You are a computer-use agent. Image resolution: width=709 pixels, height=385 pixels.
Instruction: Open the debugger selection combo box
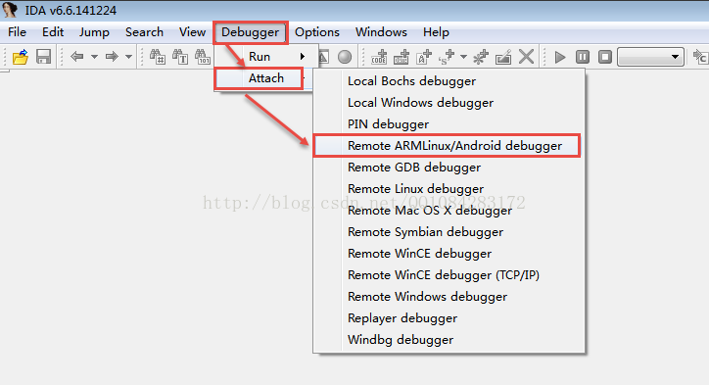650,57
